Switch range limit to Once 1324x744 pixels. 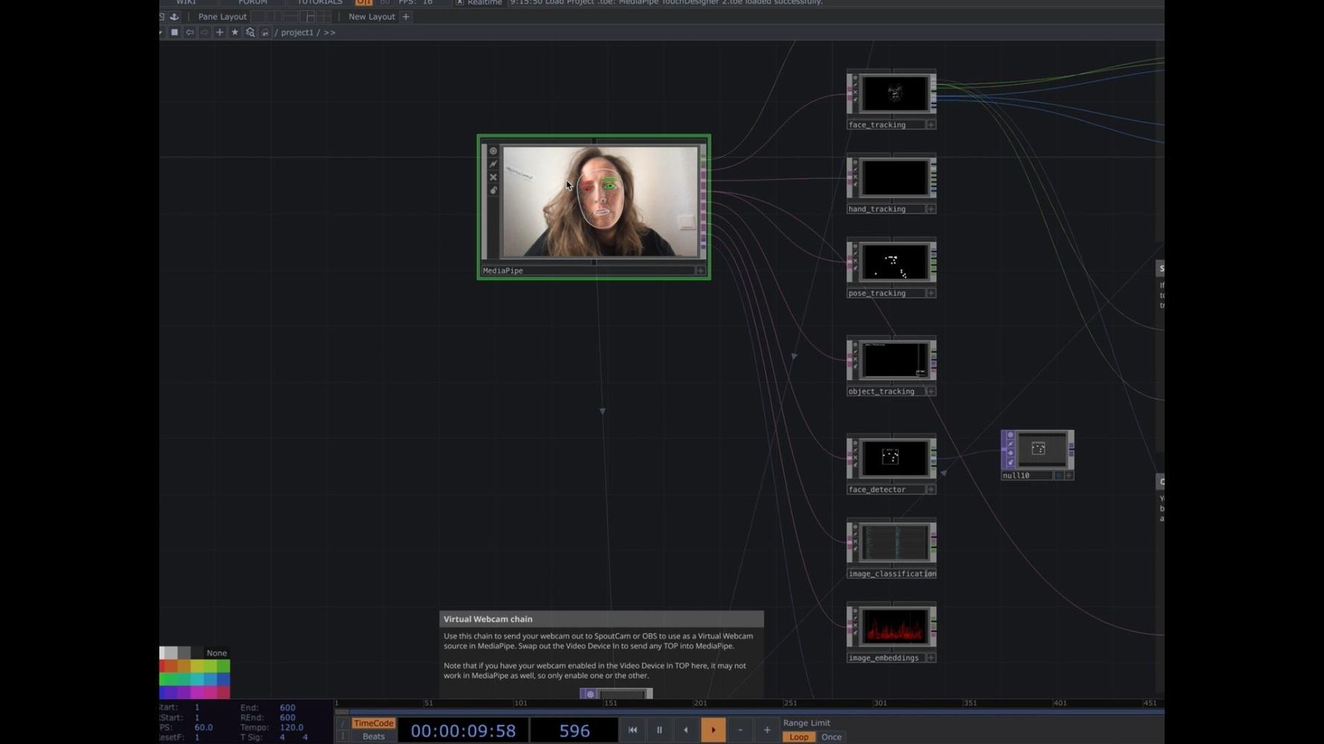point(831,737)
